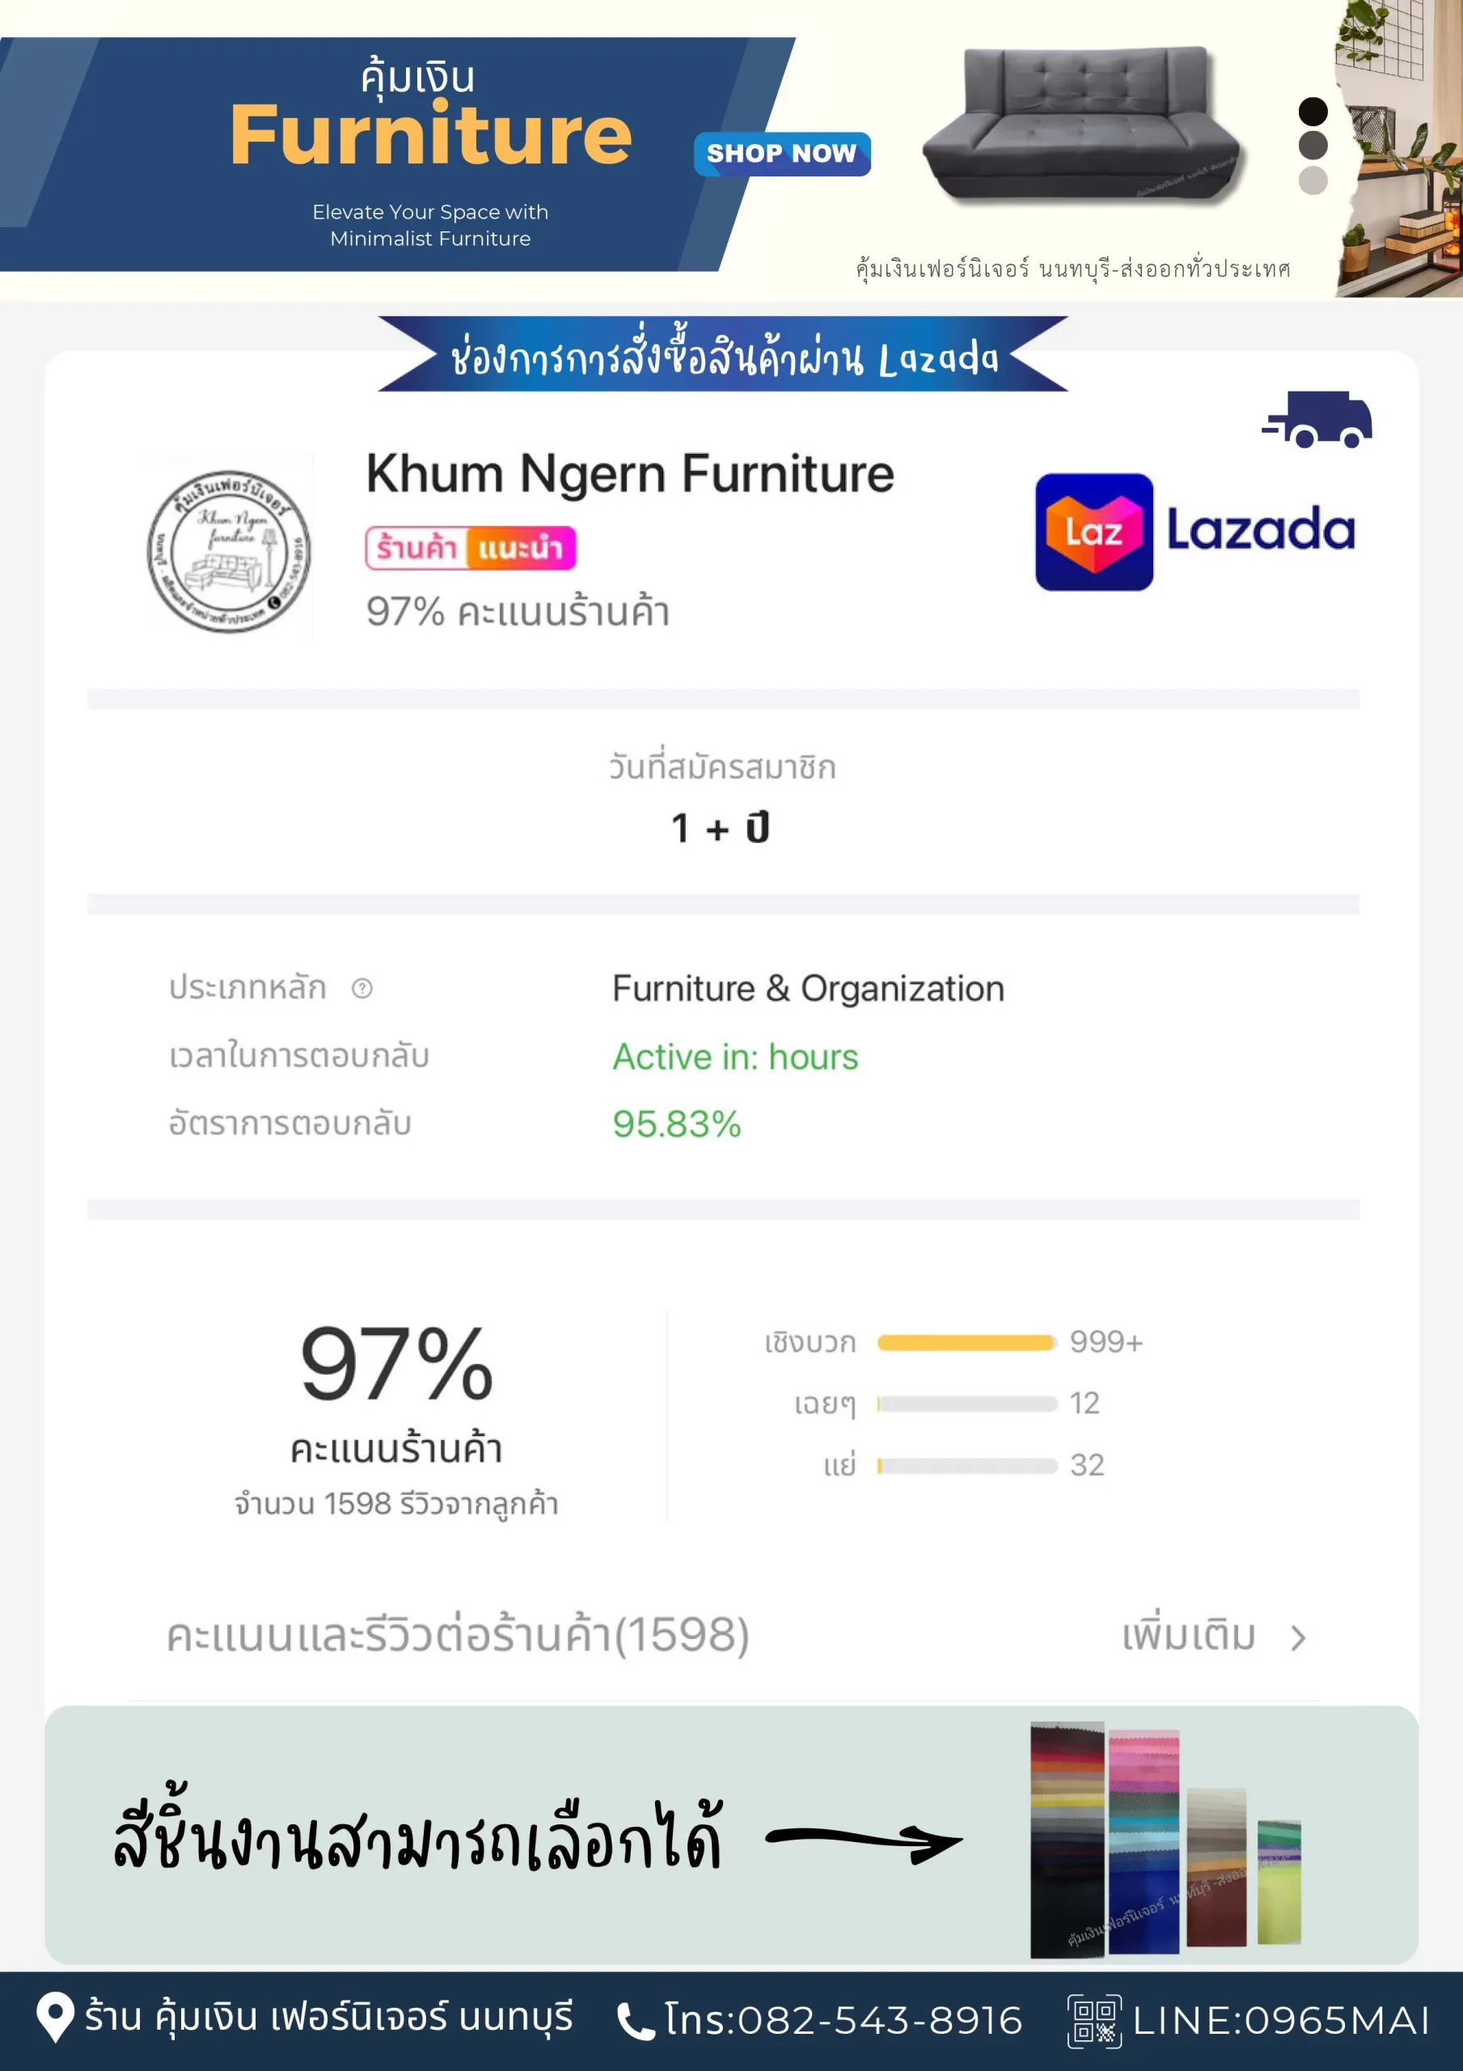This screenshot has width=1463, height=2071.
Task: Click the LINE QR code icon
Action: (1094, 2022)
